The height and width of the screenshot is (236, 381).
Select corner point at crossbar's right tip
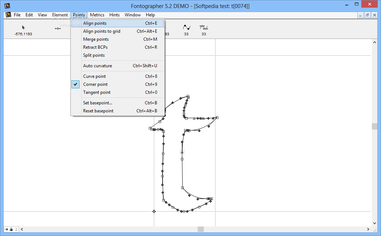[217, 117]
